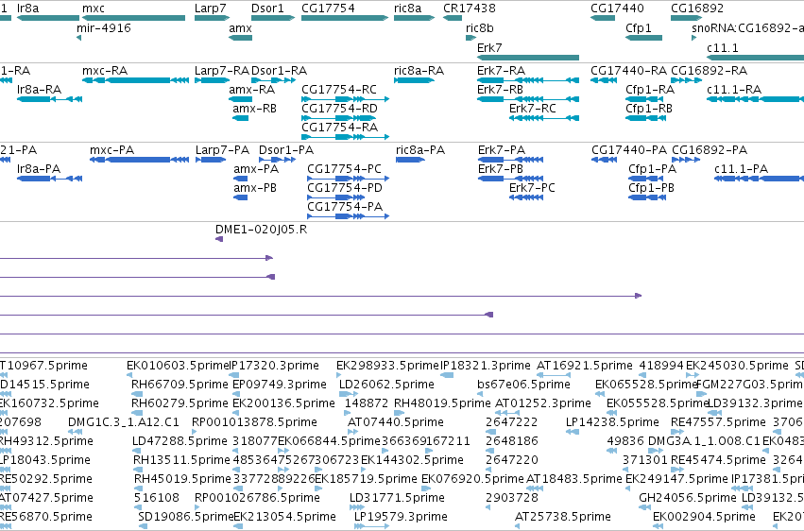Click the Erk7-PA protein label

502,149
